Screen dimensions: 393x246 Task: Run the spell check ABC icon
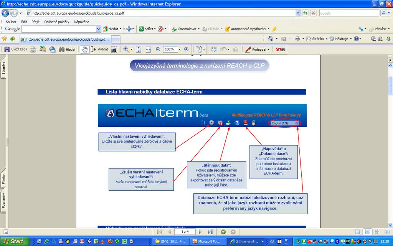pos(214,50)
